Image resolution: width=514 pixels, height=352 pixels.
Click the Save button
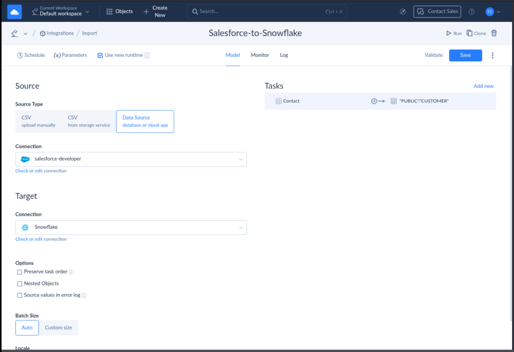click(465, 55)
